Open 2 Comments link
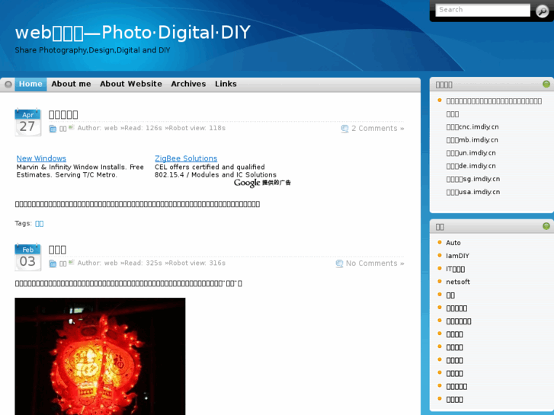 click(378, 129)
